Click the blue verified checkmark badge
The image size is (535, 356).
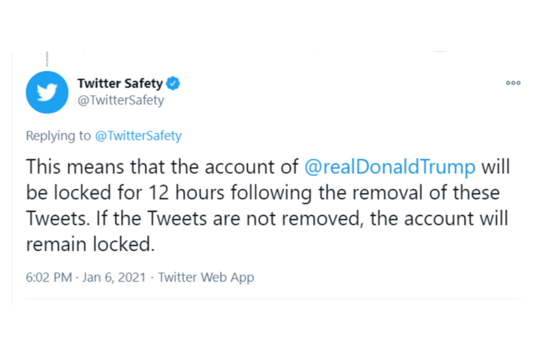pyautogui.click(x=173, y=83)
